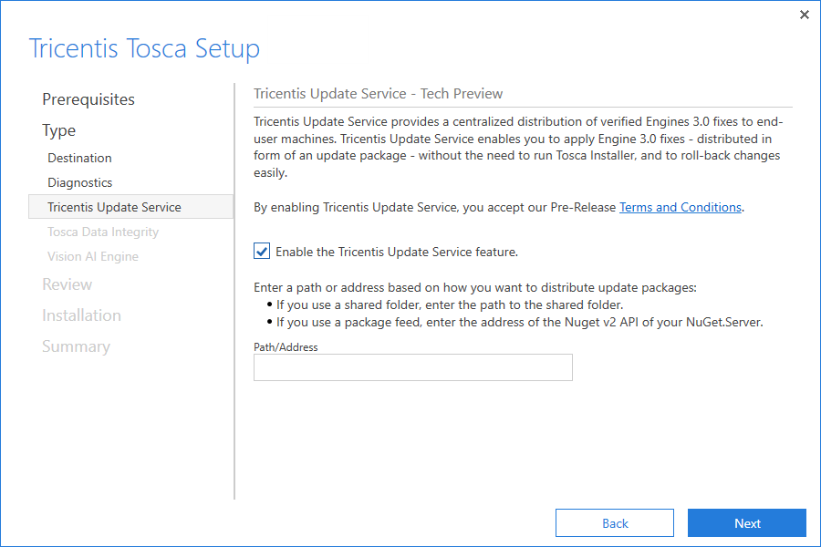This screenshot has width=821, height=547.
Task: Open the Diagnostics sub-step
Action: point(80,182)
